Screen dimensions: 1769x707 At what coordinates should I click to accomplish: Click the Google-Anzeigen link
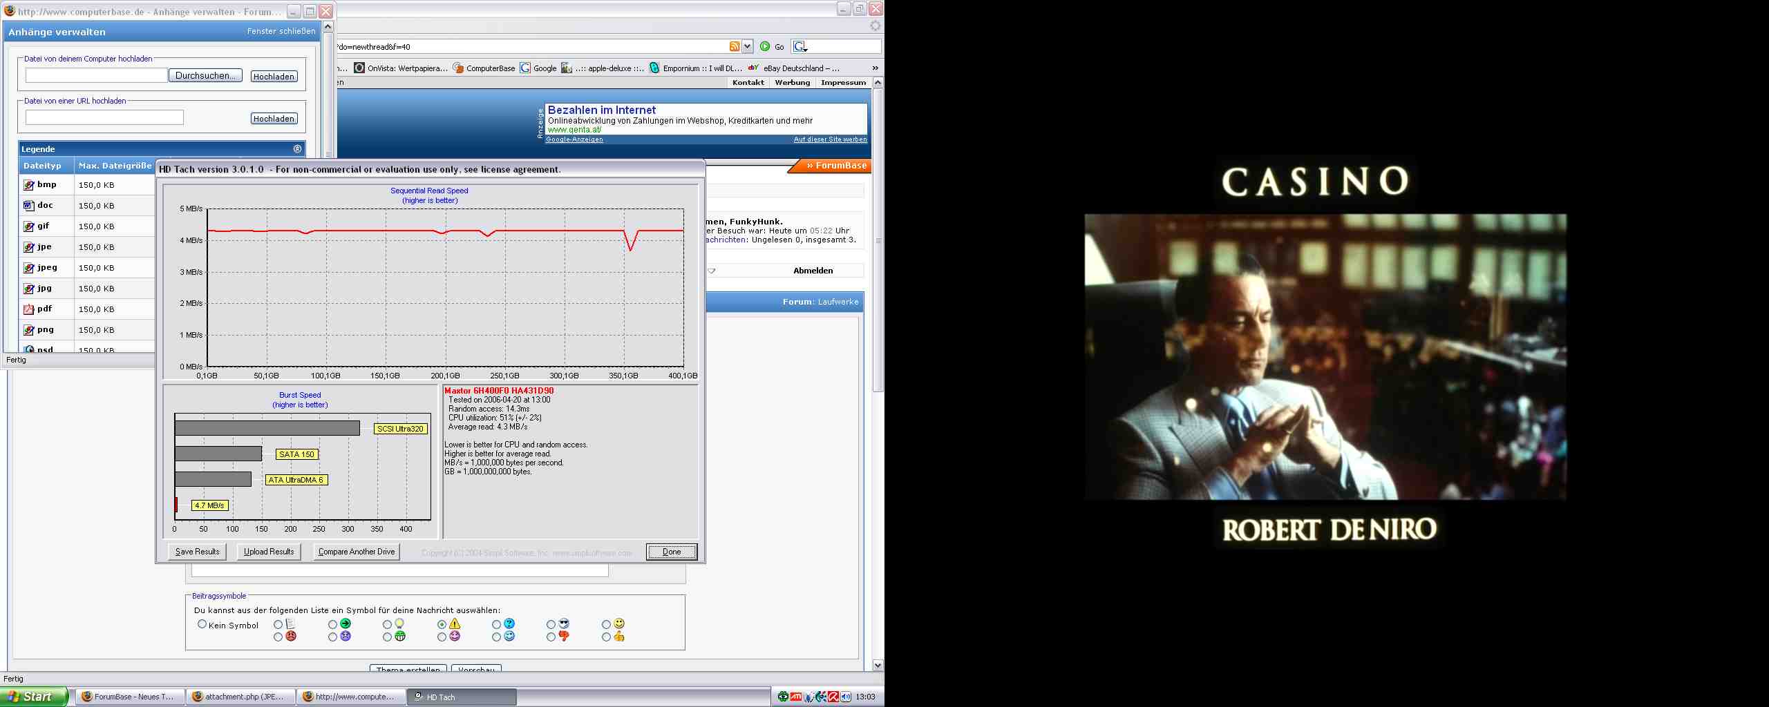pyautogui.click(x=574, y=139)
